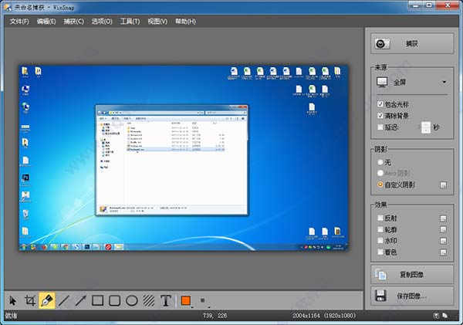Select the Text tool
The width and height of the screenshot is (463, 325).
tap(166, 301)
